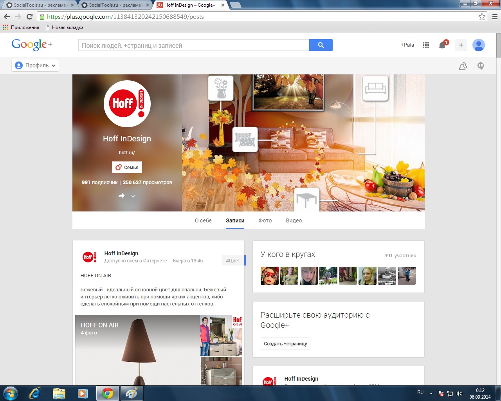Expand the chevron next to share arrow
Image resolution: width=501 pixels, height=401 pixels.
pyautogui.click(x=133, y=196)
